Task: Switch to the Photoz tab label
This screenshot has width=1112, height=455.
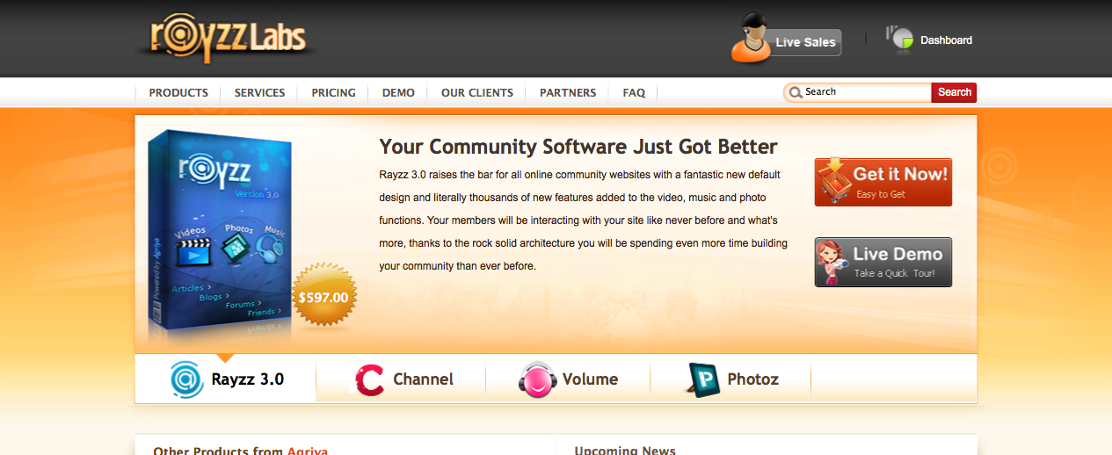Action: (x=753, y=379)
